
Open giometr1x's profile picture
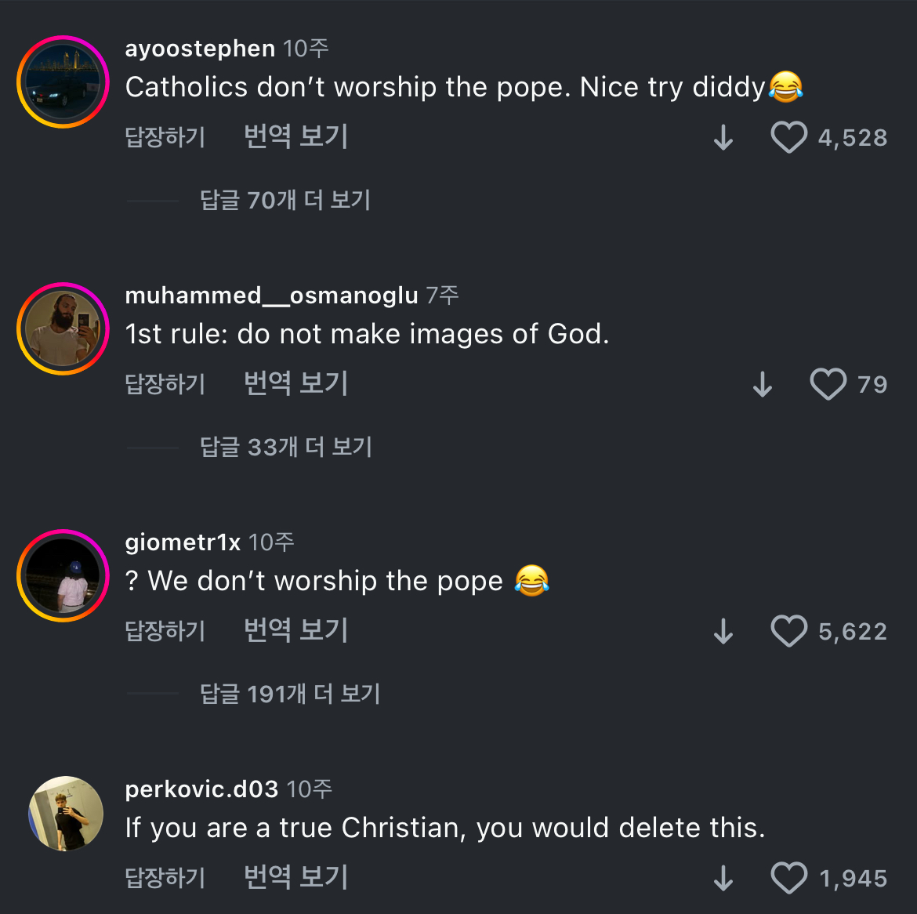coord(63,575)
